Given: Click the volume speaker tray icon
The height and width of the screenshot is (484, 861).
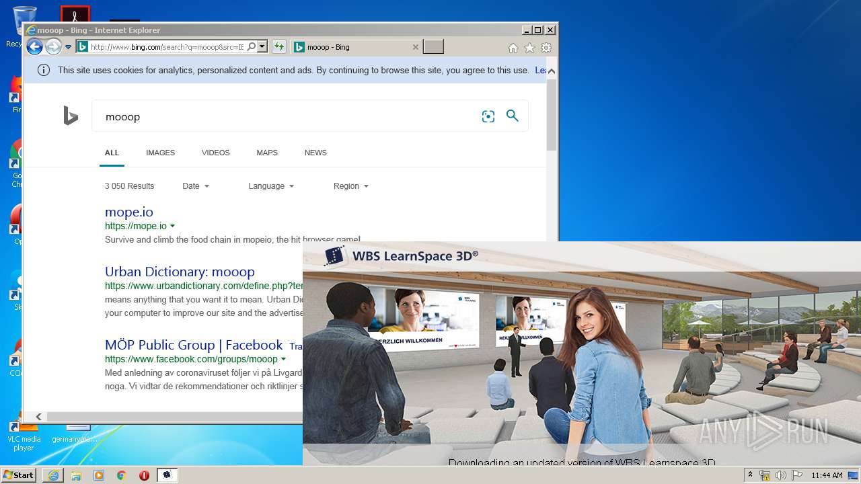Looking at the screenshot, I should pyautogui.click(x=781, y=475).
